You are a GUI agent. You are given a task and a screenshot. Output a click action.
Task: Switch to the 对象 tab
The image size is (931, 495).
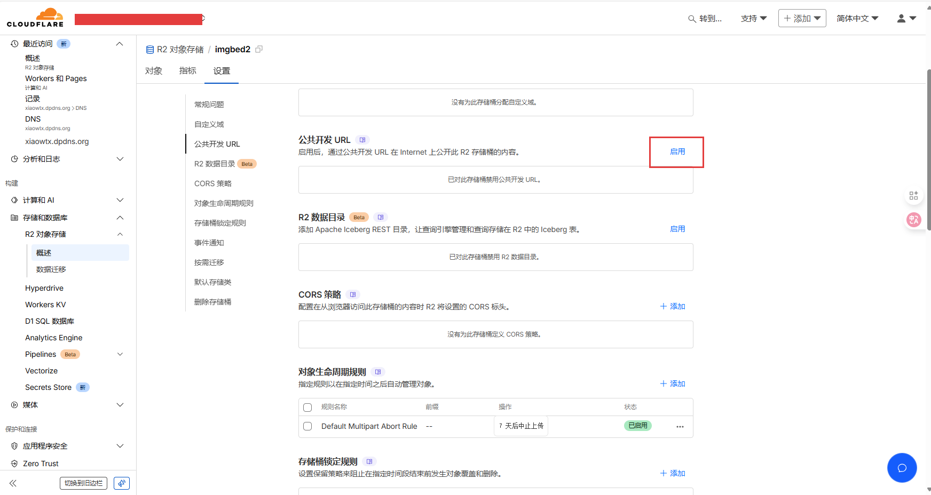coord(154,71)
